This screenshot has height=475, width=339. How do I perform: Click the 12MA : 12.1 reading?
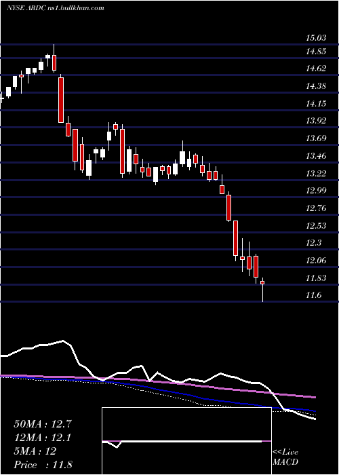(43, 438)
